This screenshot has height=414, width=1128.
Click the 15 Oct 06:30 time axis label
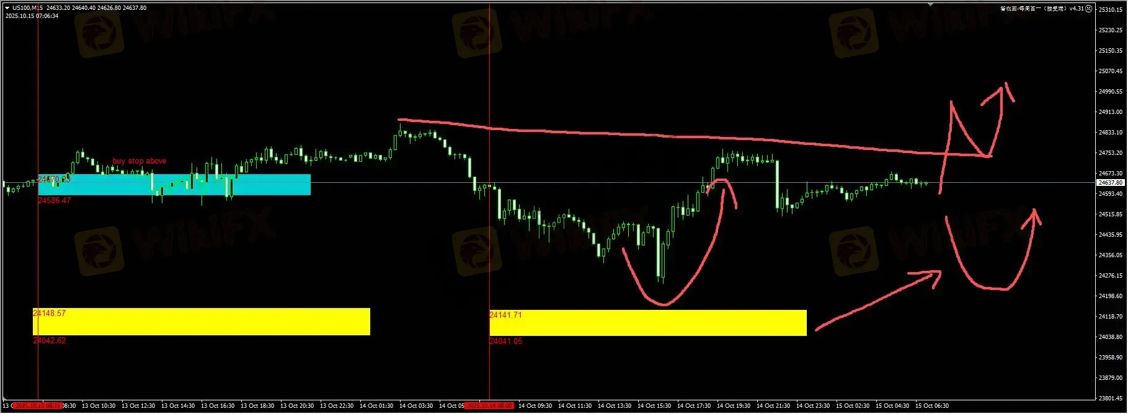(932, 406)
